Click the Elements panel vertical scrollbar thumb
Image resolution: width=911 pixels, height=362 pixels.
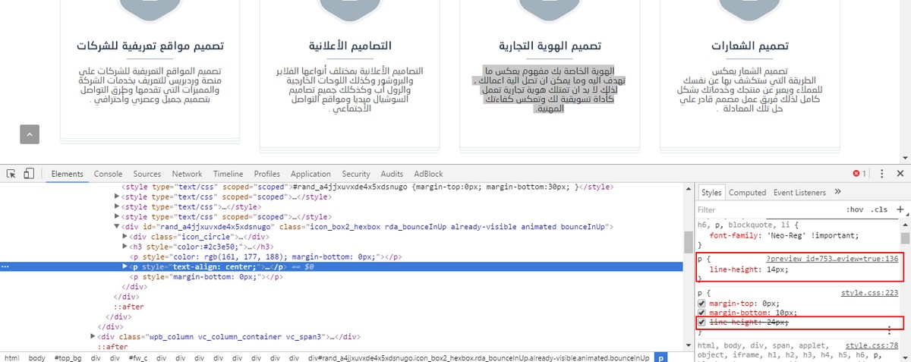687,242
